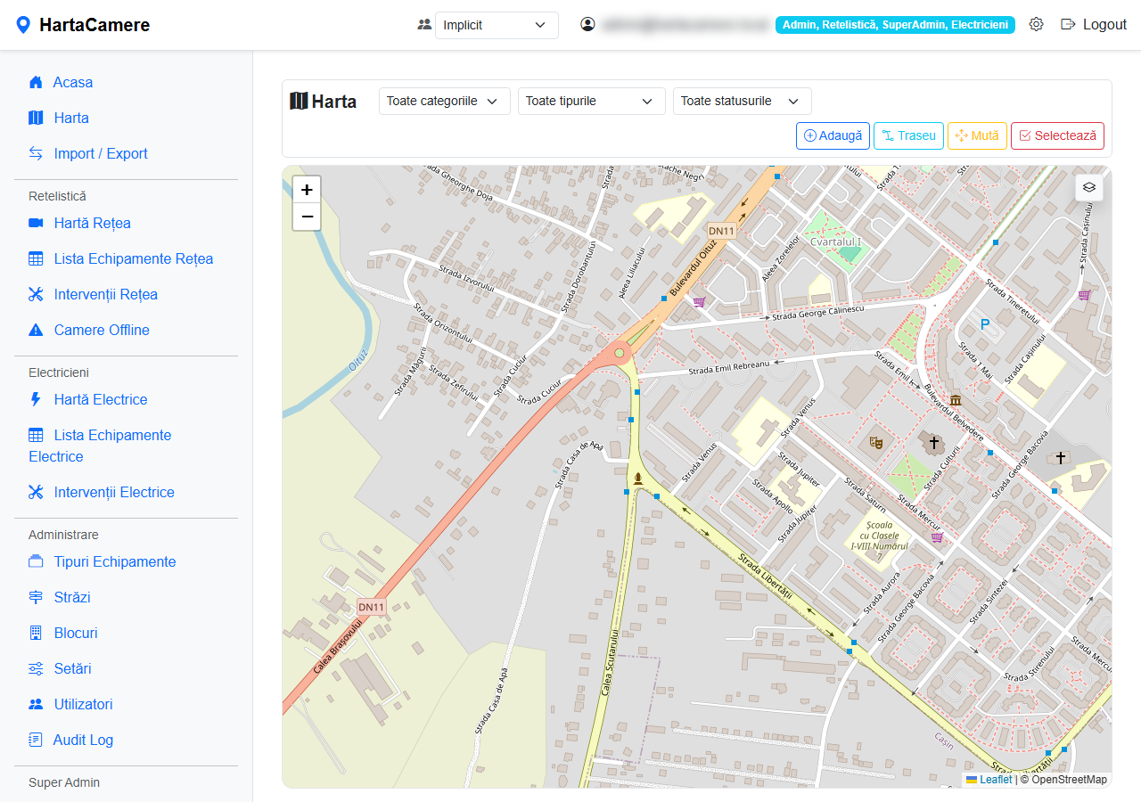The image size is (1141, 802).
Task: Zoom out on the map
Action: (x=307, y=217)
